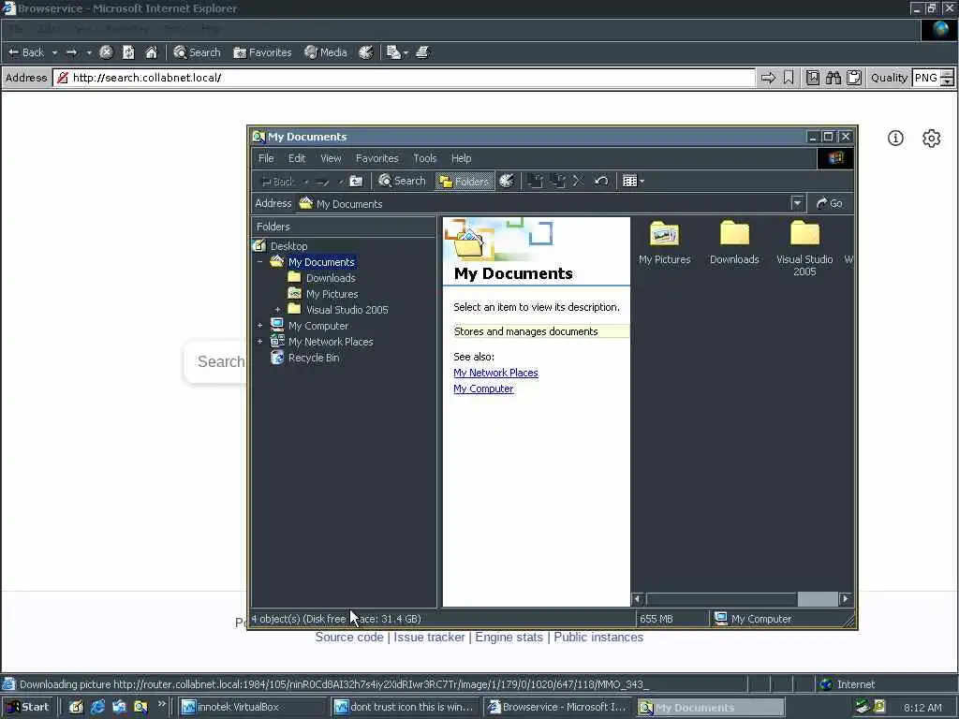
Task: Click the Up folder icon in My Documents toolbar
Action: pyautogui.click(x=356, y=181)
